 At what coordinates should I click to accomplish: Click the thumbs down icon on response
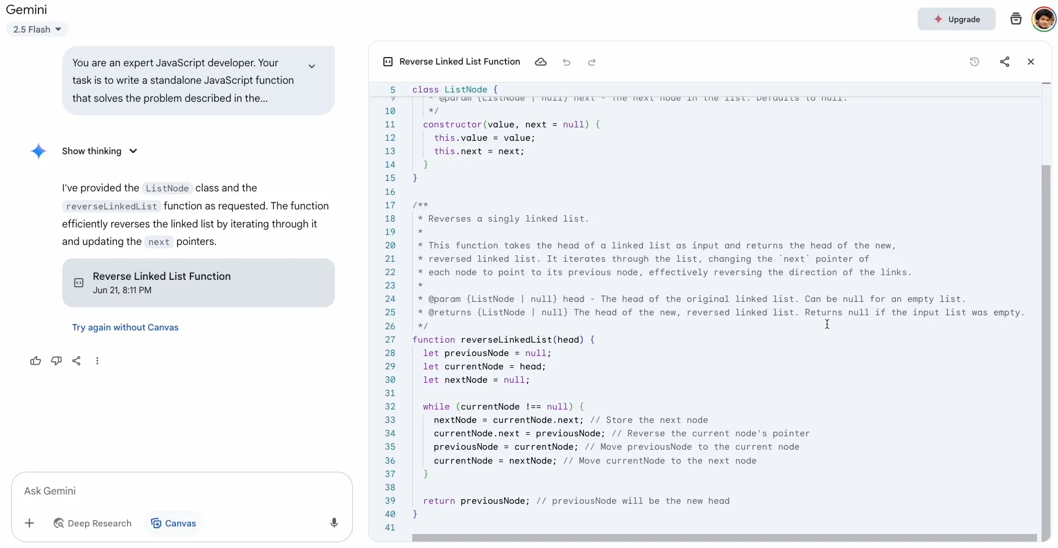56,361
